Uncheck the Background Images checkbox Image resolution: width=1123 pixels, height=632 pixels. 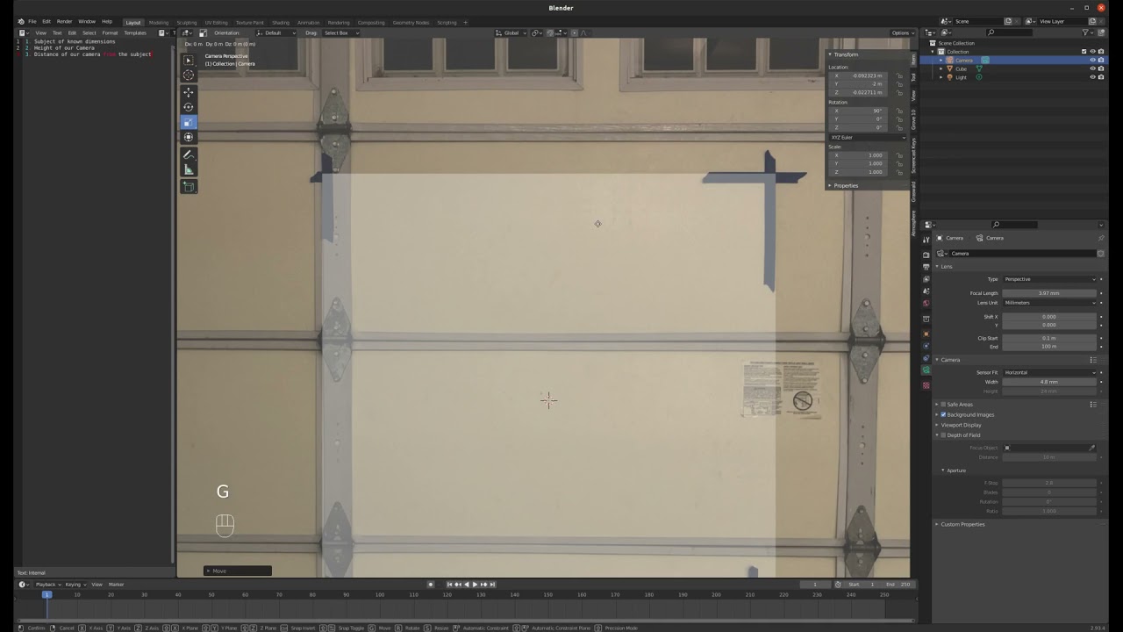943,414
